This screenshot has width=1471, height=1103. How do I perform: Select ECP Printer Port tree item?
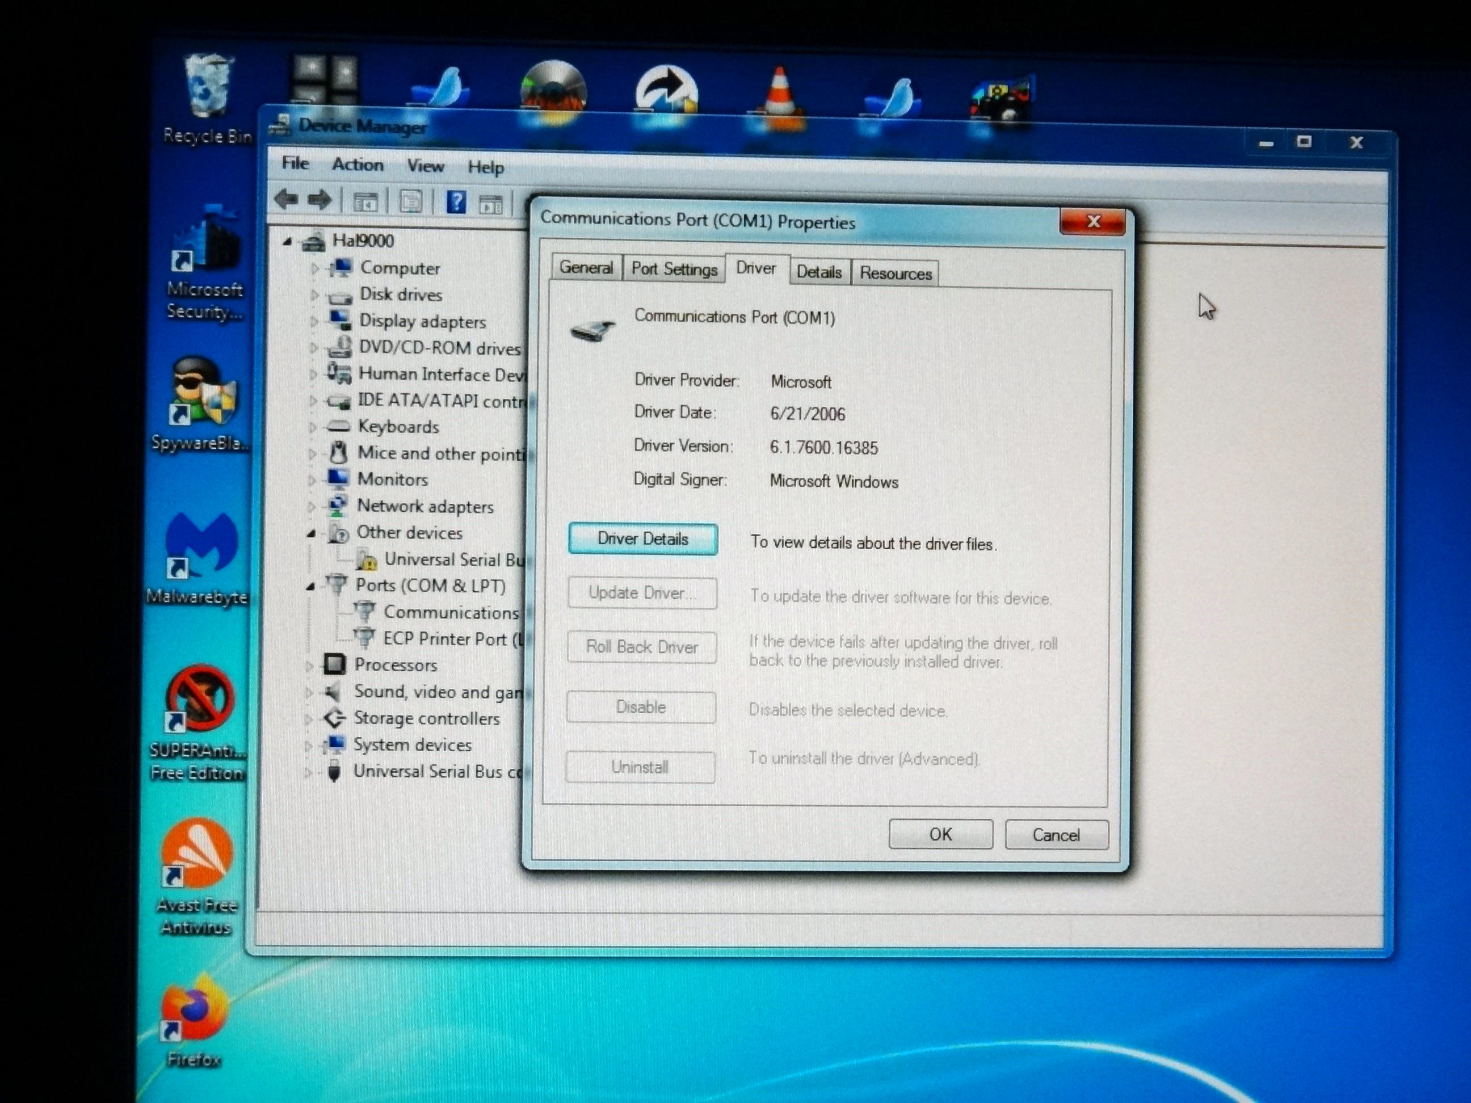pos(453,639)
